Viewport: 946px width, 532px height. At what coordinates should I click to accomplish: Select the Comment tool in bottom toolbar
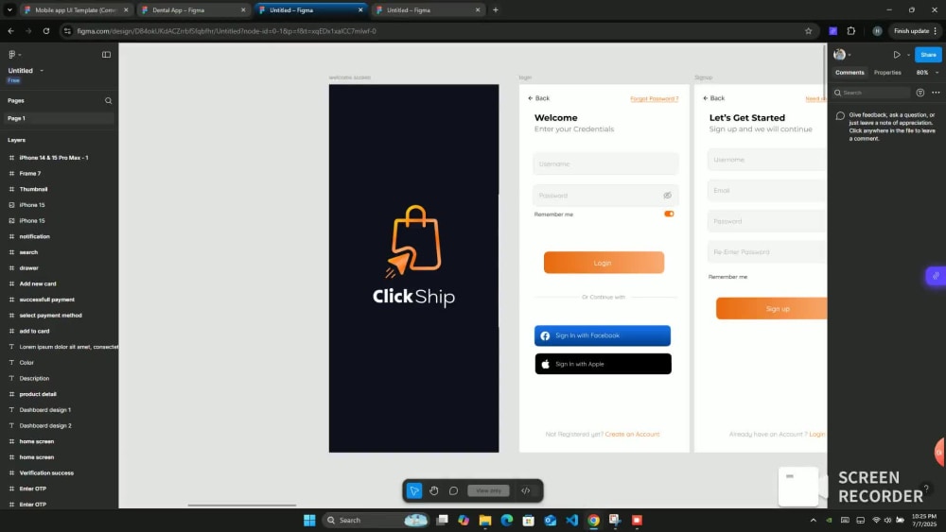coord(453,490)
